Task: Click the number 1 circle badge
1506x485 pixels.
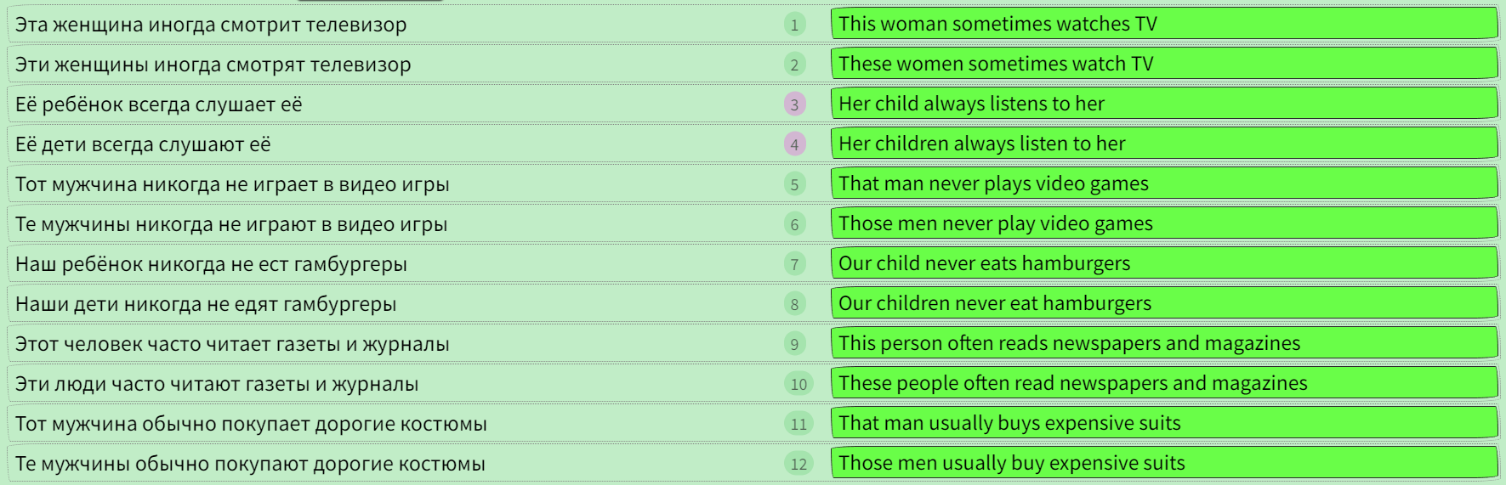Action: pos(794,25)
